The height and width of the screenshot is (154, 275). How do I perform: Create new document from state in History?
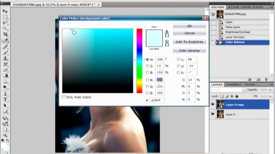click(250, 80)
